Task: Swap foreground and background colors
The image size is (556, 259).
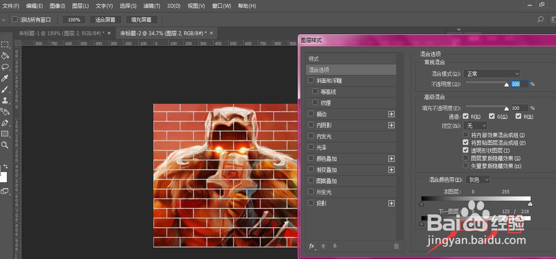Action: tap(6, 166)
